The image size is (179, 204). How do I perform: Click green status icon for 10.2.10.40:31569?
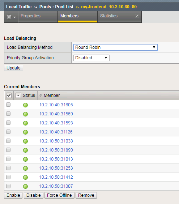coord(25,114)
